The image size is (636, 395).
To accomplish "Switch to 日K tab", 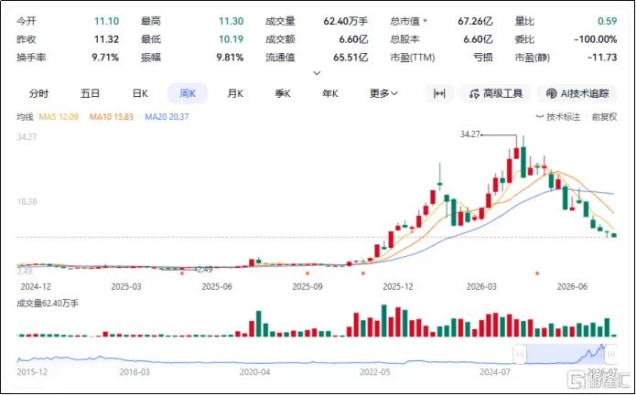I will pyautogui.click(x=140, y=94).
